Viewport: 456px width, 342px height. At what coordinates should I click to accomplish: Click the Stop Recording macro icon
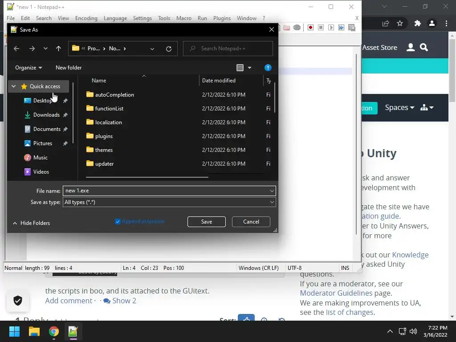pyautogui.click(x=321, y=28)
